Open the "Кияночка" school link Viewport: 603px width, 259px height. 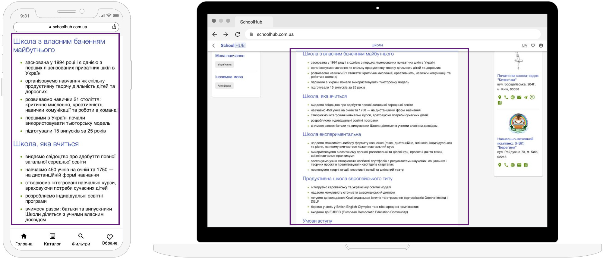pos(517,78)
